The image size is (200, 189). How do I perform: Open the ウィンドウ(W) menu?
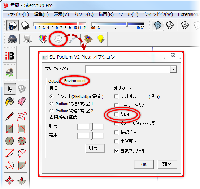click(x=158, y=14)
